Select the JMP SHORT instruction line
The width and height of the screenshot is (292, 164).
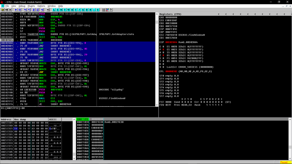coord(78,72)
